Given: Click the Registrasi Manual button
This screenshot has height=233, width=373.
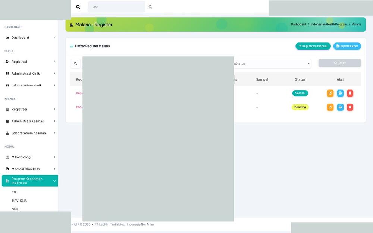Looking at the screenshot, I should pos(313,46).
